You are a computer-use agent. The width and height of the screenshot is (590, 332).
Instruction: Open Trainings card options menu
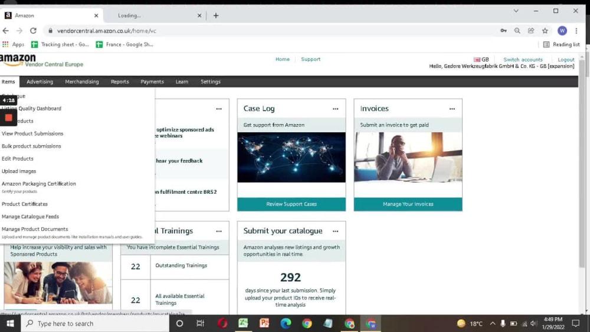coord(219,231)
